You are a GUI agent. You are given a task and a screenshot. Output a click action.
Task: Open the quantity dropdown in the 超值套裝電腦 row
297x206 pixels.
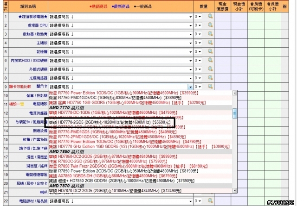click(198, 17)
